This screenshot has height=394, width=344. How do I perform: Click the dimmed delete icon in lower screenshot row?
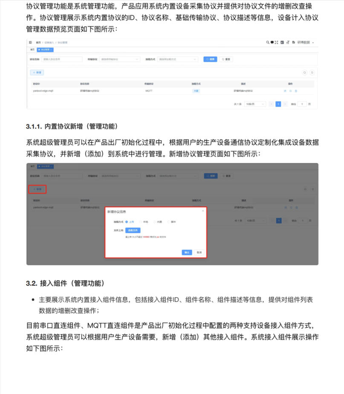tap(297, 208)
